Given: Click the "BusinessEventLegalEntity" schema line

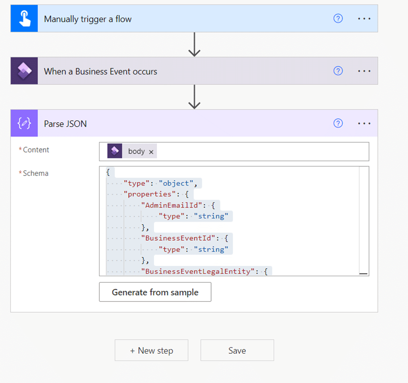Looking at the screenshot, I should point(204,271).
